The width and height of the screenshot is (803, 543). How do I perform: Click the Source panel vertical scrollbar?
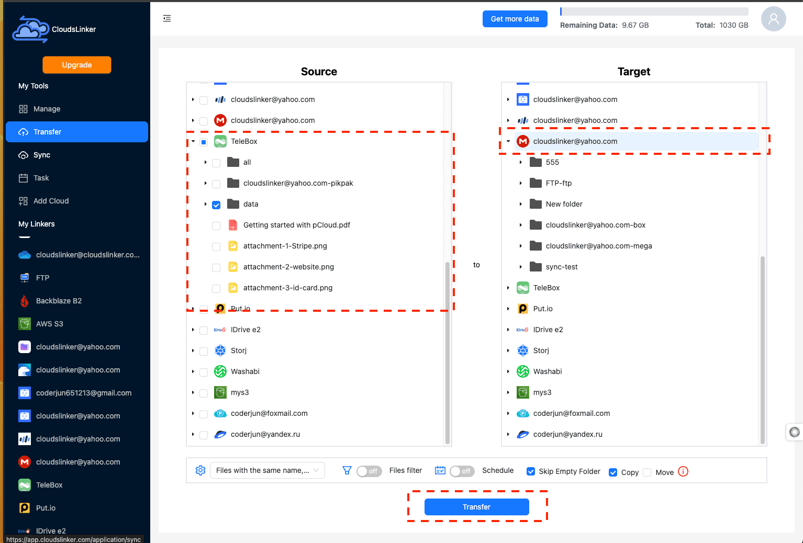pos(447,352)
